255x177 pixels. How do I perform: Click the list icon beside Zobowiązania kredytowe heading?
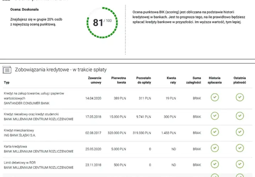pyautogui.click(x=7, y=70)
